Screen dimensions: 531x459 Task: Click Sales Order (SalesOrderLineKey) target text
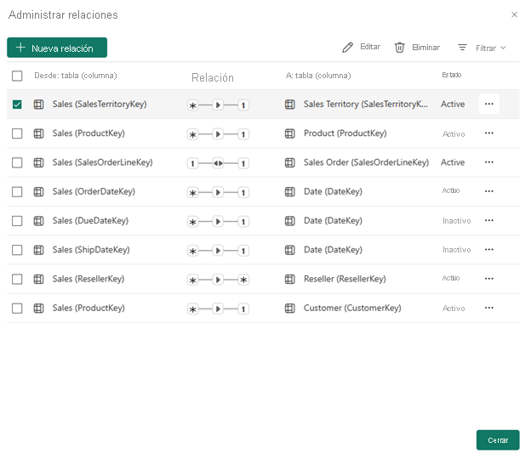[x=367, y=162]
